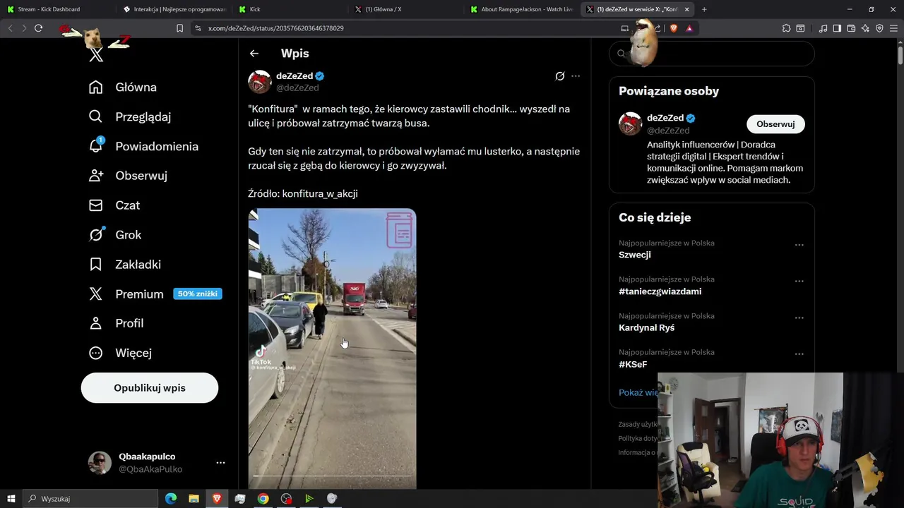Click the #tanieczgwiazdami trend
904x508 pixels.
click(x=660, y=291)
